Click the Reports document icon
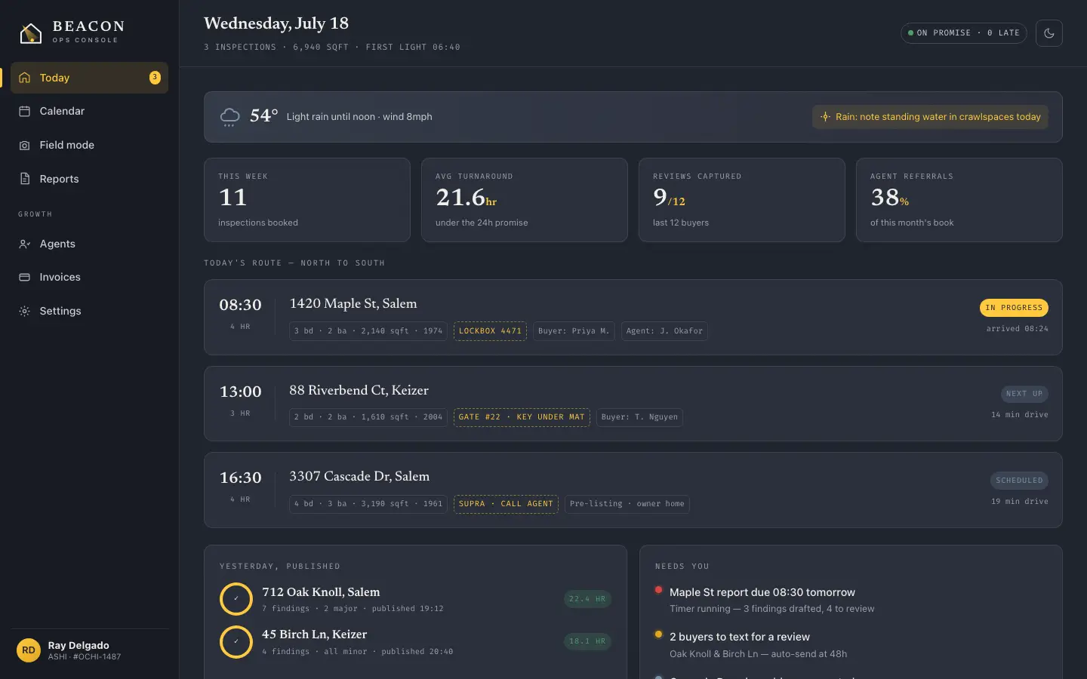Viewport: 1087px width, 679px height. click(25, 179)
